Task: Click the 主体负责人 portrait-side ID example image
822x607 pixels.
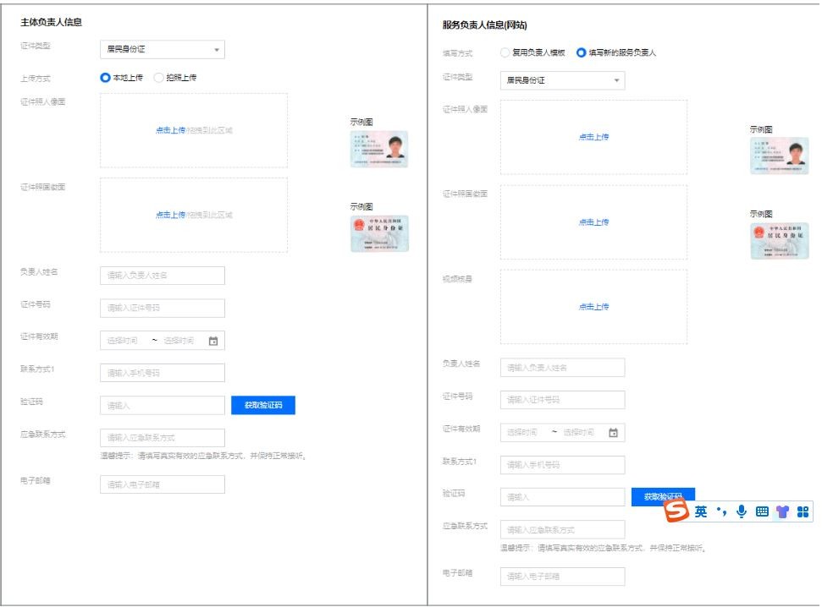Action: (378, 149)
